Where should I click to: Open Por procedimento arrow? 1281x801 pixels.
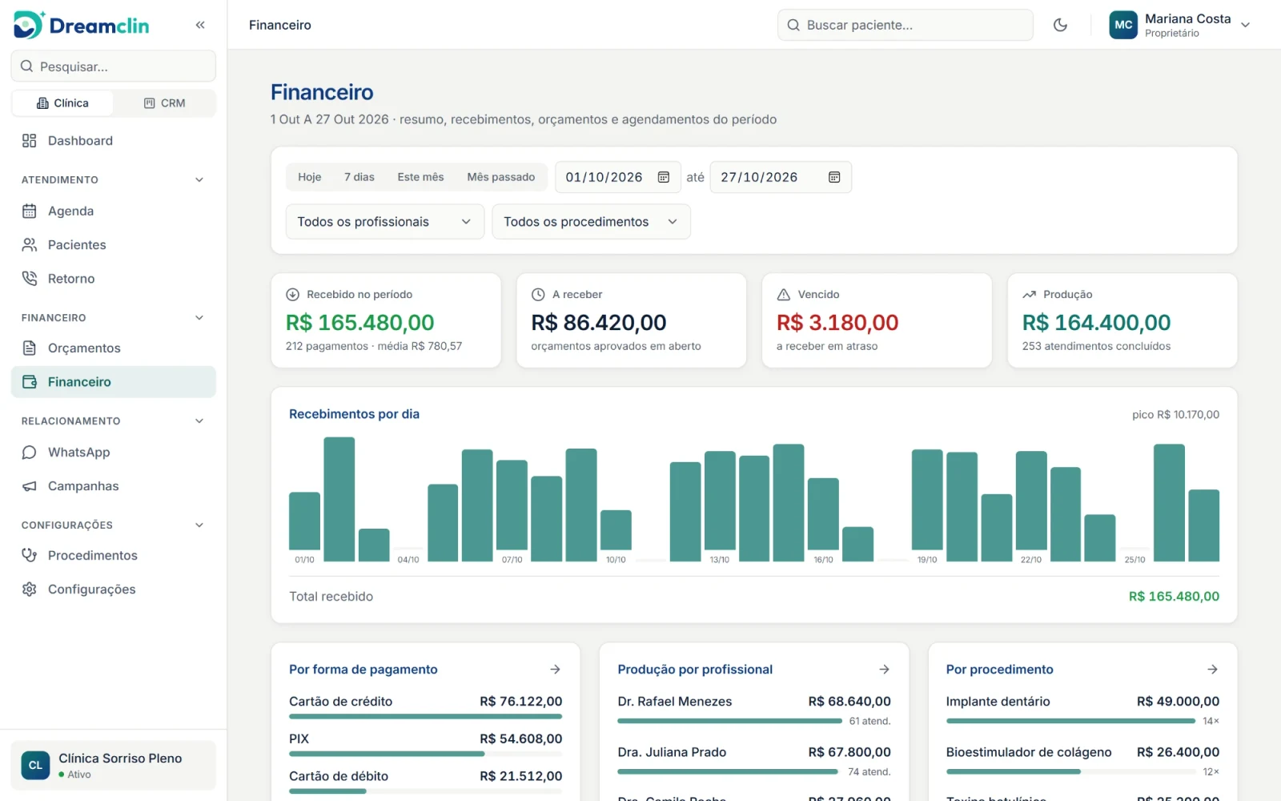click(1212, 669)
